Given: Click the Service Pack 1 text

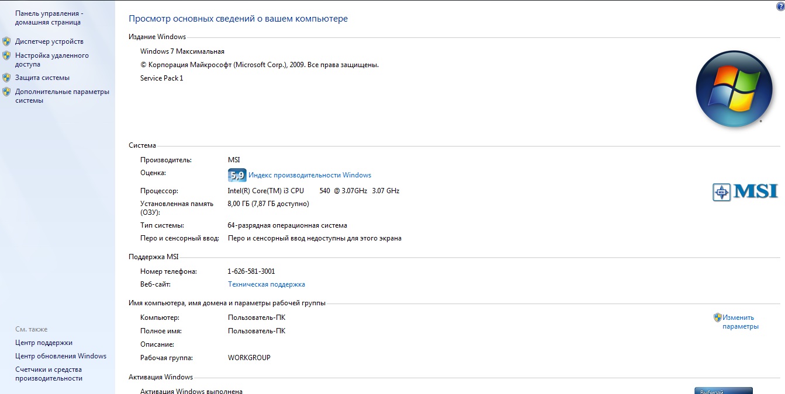Looking at the screenshot, I should coord(162,78).
